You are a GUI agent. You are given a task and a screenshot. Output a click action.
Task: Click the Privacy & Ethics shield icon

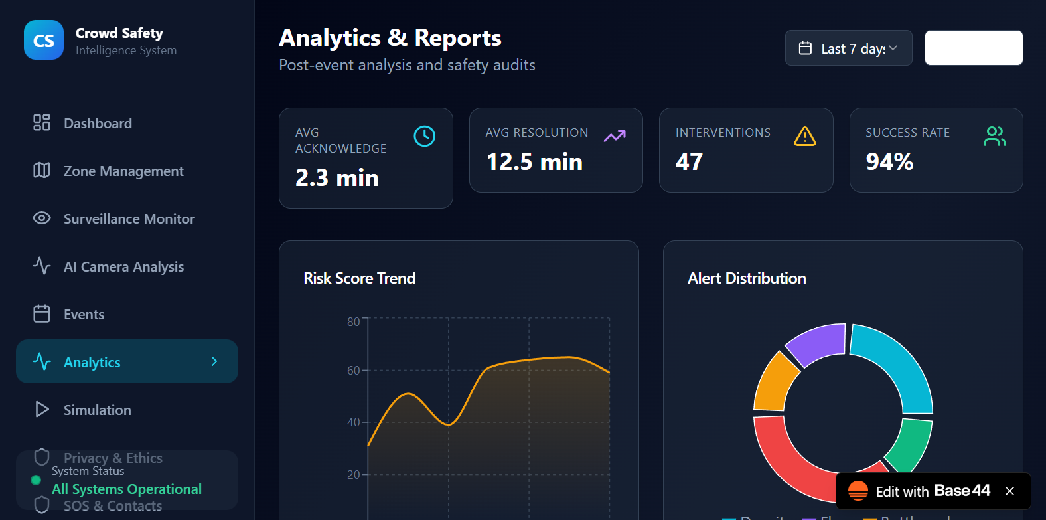[x=42, y=457]
